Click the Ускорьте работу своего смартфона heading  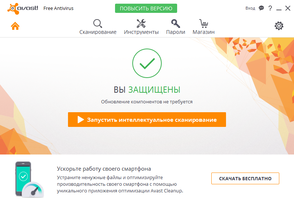click(x=104, y=169)
